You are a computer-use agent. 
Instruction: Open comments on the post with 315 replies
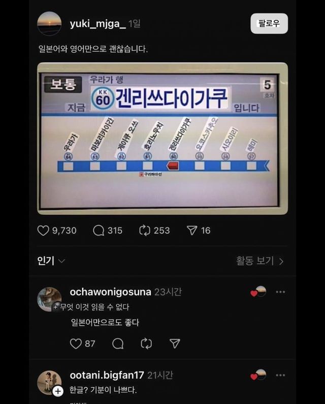tap(99, 230)
